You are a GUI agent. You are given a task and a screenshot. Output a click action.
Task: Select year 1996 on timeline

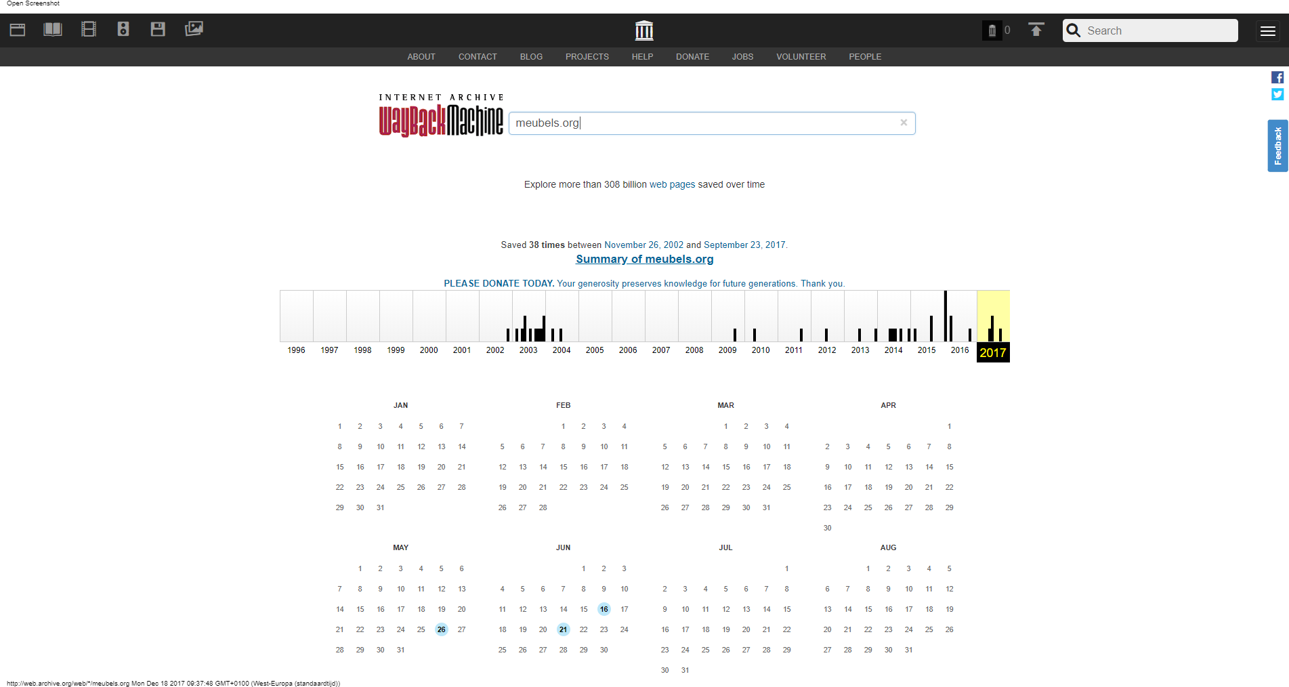click(x=296, y=350)
